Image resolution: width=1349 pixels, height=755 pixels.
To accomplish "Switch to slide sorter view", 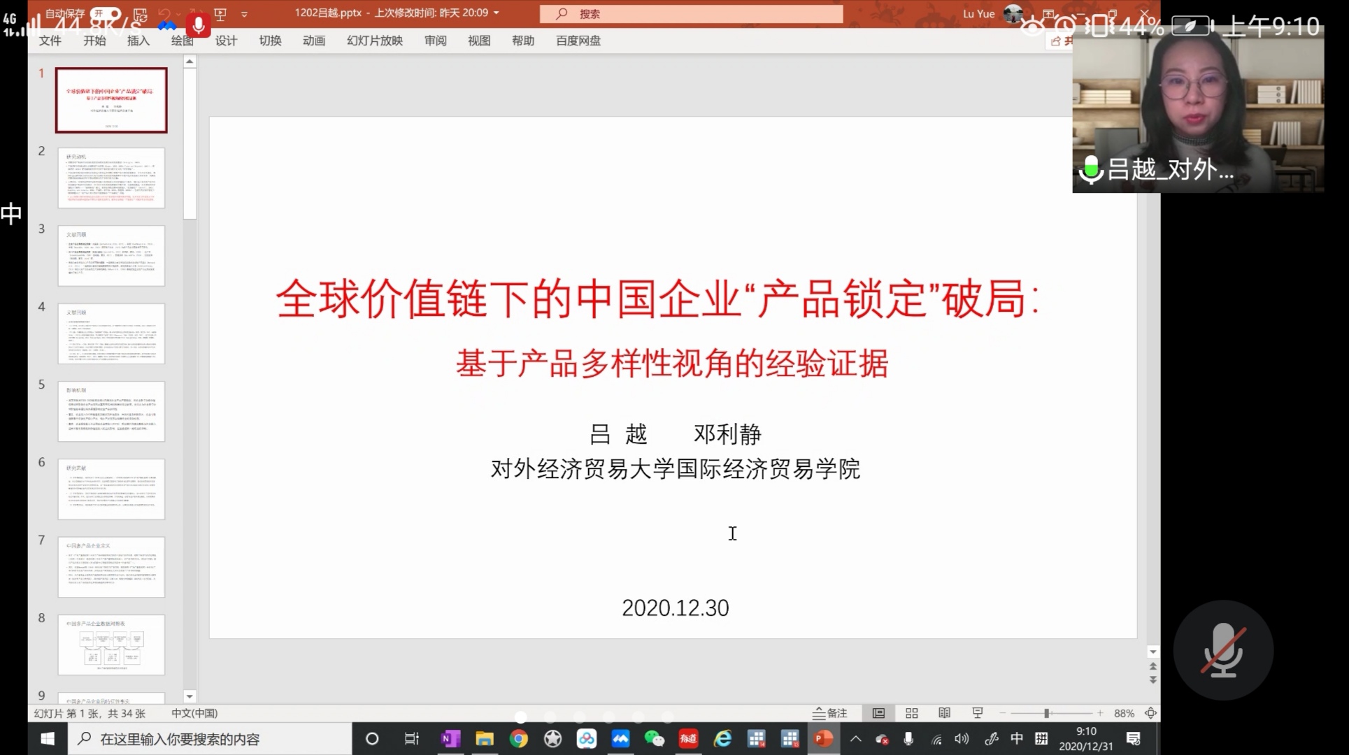I will (x=911, y=713).
